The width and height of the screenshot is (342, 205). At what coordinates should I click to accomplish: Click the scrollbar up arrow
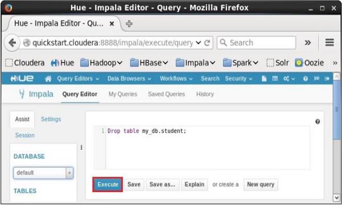[337, 76]
